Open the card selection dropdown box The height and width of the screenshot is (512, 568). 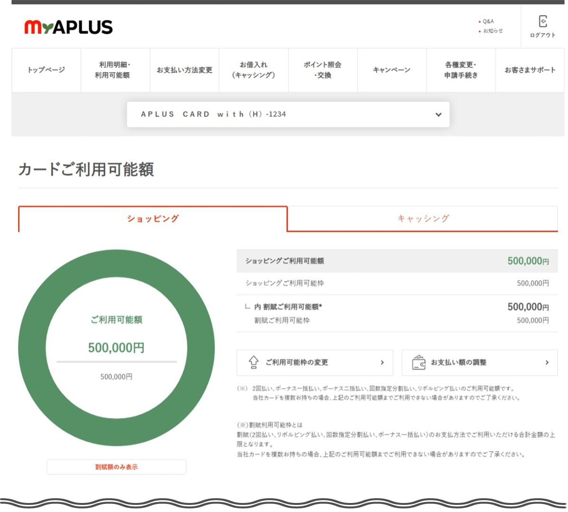[x=288, y=114]
